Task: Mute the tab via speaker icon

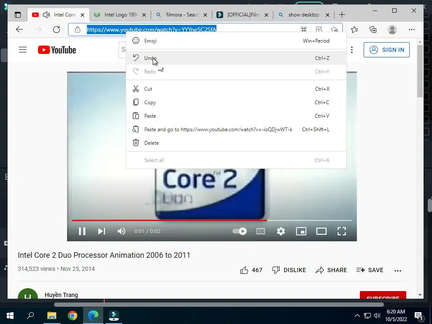Action: 46,15
